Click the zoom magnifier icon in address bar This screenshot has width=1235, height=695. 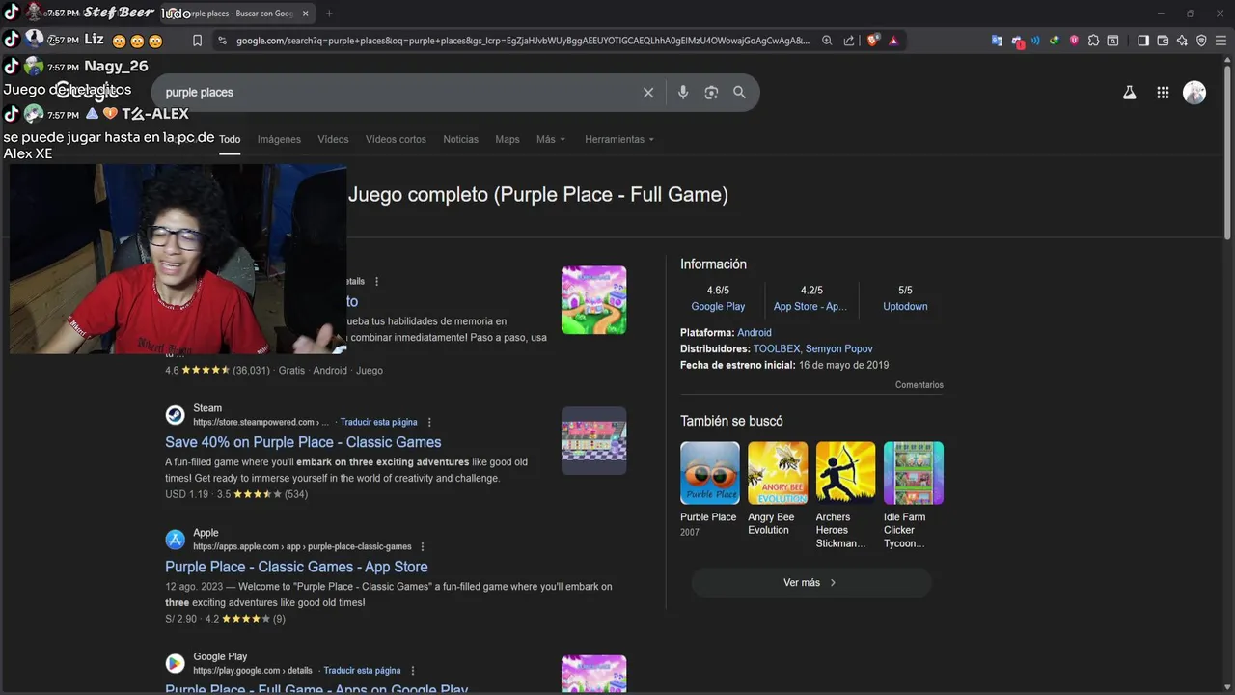point(827,41)
